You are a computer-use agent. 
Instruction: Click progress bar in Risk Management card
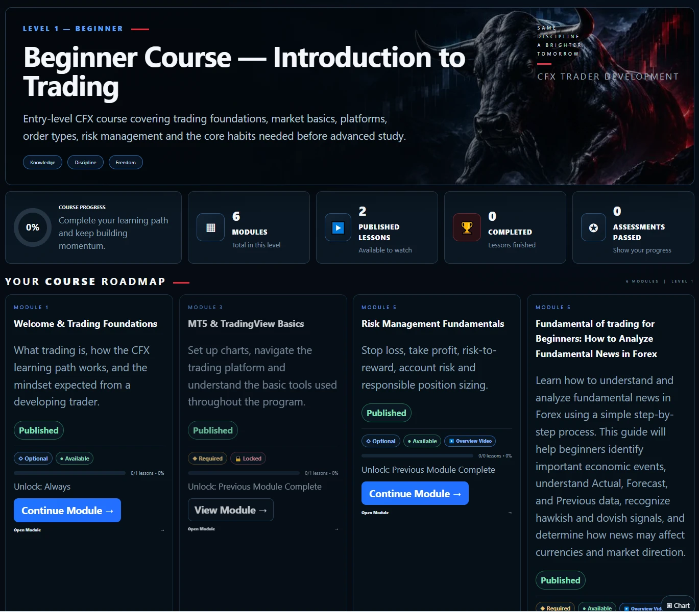417,456
